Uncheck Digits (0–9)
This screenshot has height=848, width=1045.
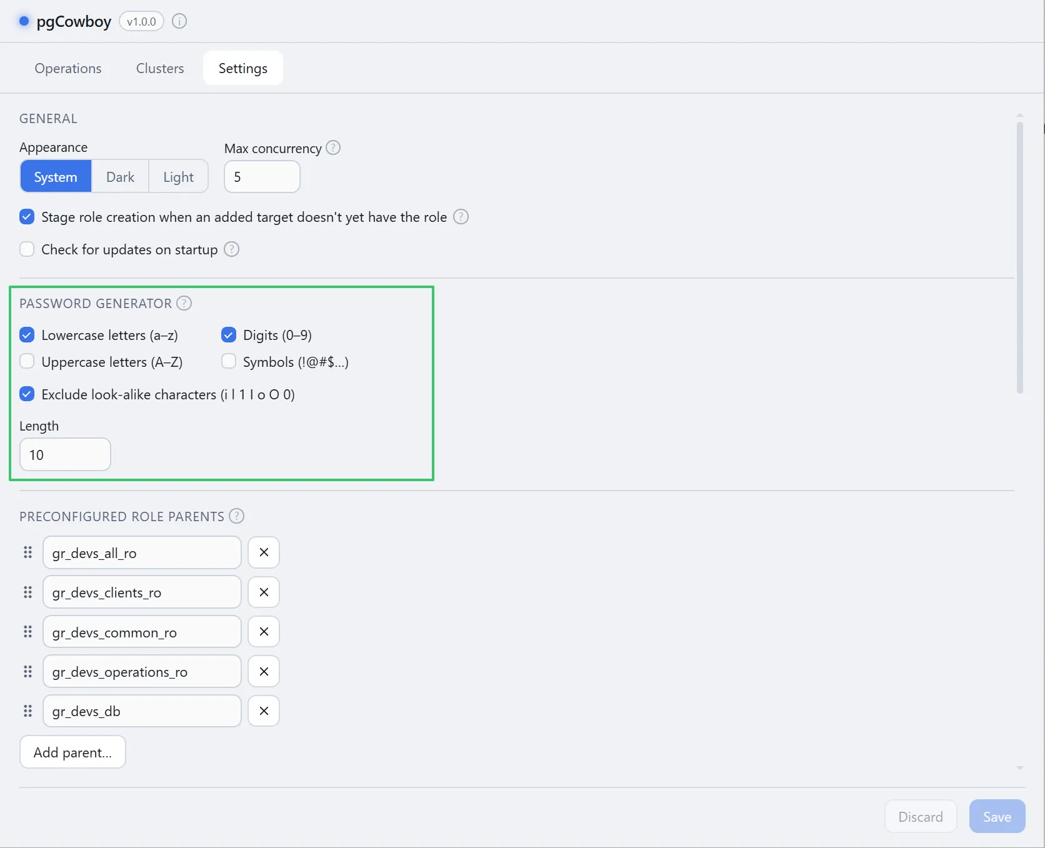[x=229, y=335]
